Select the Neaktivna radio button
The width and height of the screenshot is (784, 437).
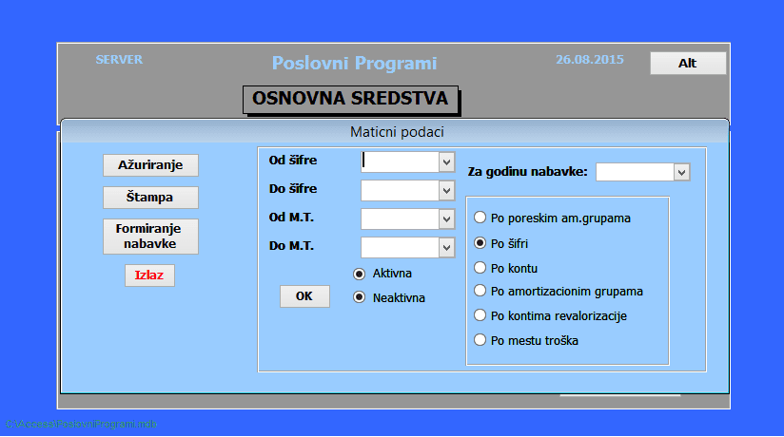click(359, 297)
